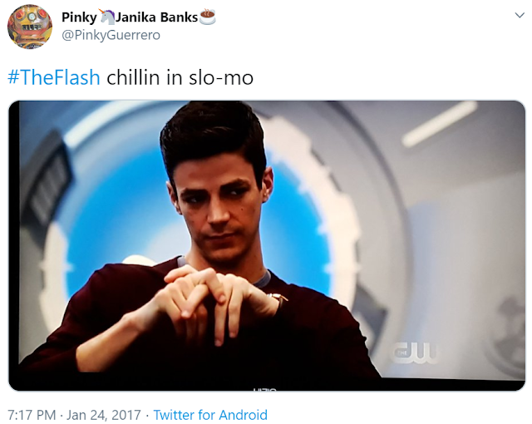Click the VIZIO logo under the picture

265,389
